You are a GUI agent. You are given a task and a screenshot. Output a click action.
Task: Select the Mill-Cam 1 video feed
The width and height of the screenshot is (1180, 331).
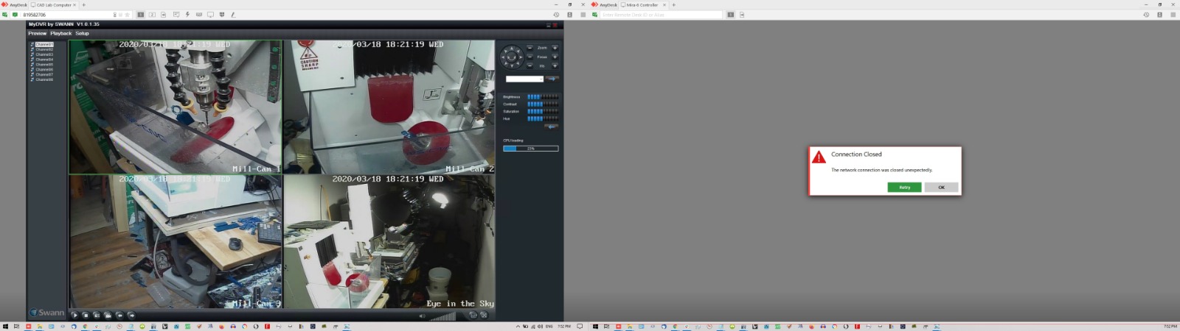click(x=176, y=107)
